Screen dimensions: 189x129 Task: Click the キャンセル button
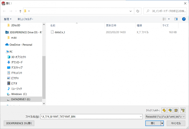point(176,123)
